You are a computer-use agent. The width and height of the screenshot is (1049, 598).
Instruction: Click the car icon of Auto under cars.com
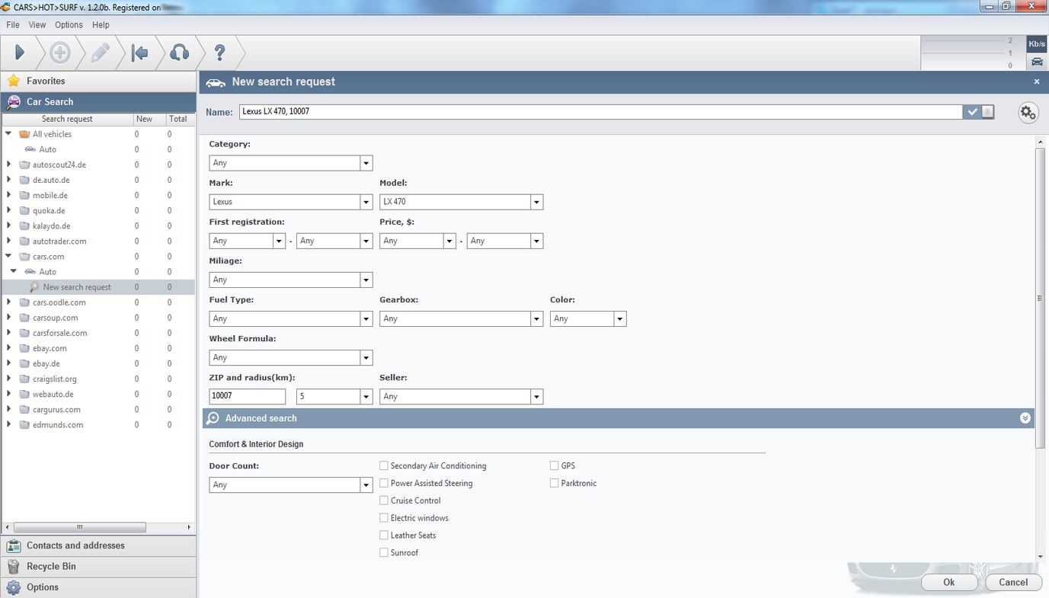coord(30,272)
